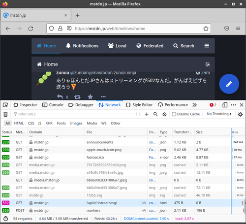Click zunda's skewer avatar thumbnail
The image size is (246, 224).
pos(44,78)
